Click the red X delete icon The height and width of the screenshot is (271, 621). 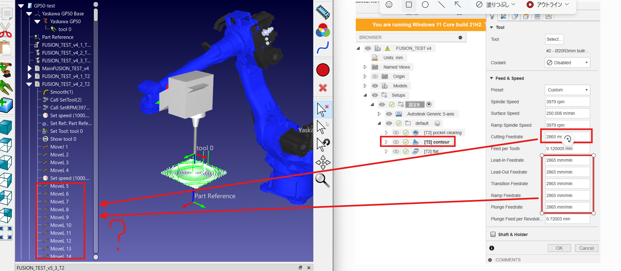(323, 88)
